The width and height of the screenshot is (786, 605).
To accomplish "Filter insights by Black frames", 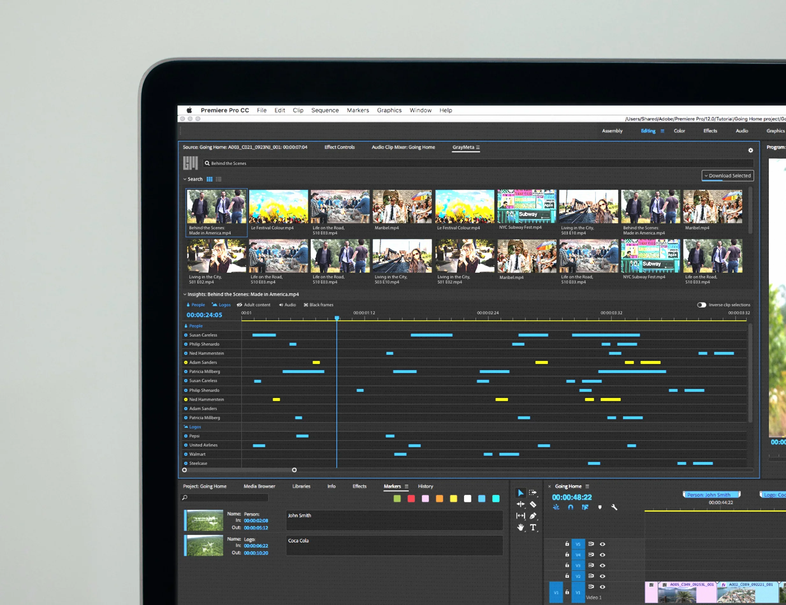I will coord(318,305).
